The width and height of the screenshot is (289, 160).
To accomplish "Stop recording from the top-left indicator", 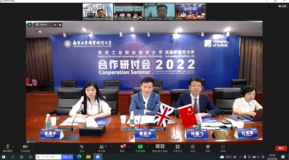I will (x=60, y=25).
